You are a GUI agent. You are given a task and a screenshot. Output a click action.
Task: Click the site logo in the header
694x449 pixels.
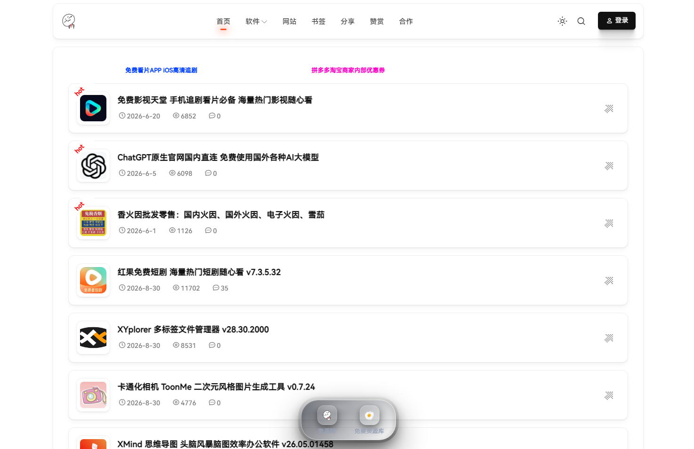[x=69, y=21]
